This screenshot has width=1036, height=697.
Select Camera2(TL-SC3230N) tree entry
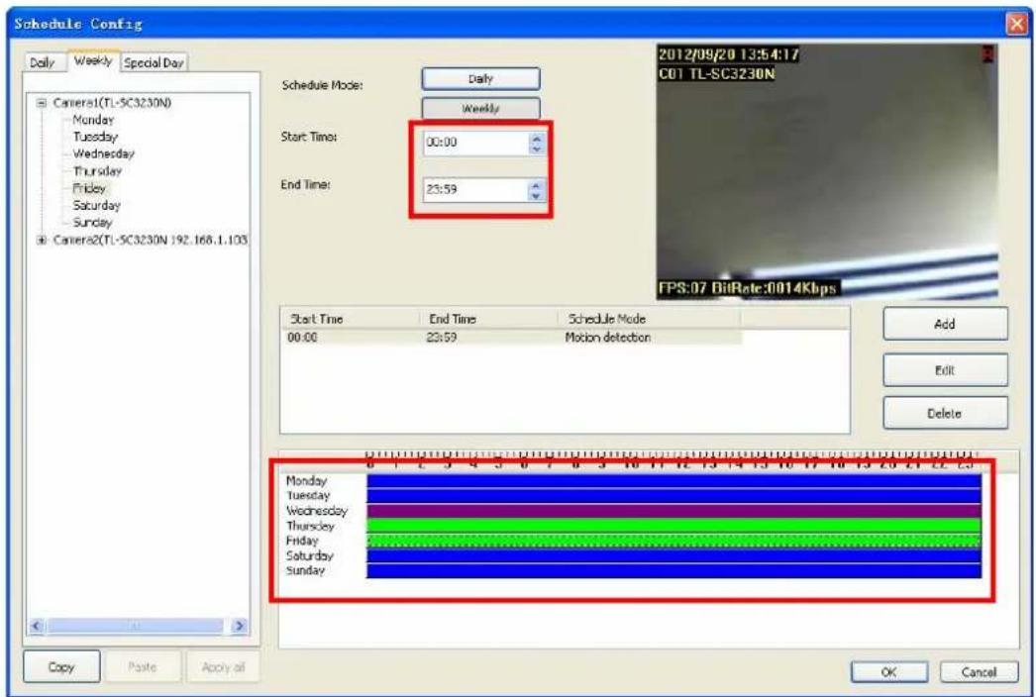(150, 240)
